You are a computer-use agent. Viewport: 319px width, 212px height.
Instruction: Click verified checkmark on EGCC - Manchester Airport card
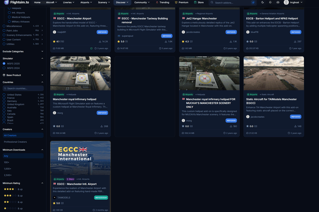pos(91,48)
